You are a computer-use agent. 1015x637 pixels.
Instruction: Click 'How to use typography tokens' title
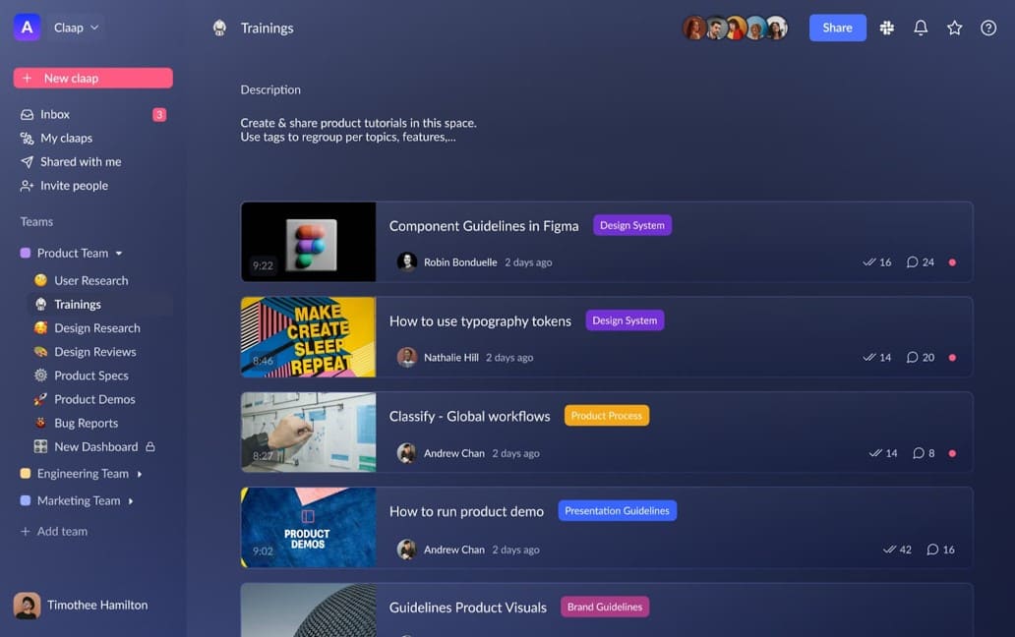click(x=480, y=320)
